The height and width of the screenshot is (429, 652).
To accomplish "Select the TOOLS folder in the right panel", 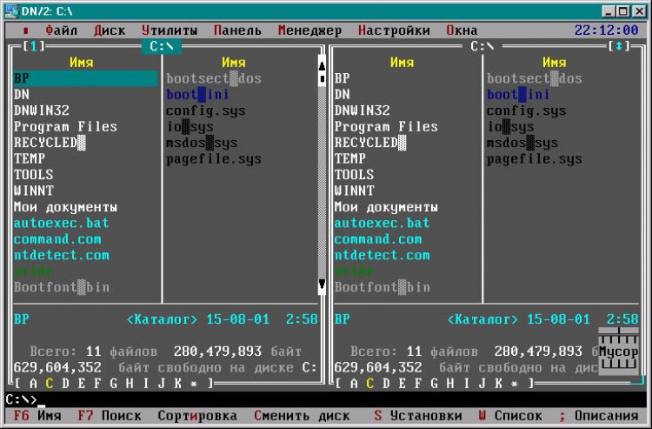I will pos(355,175).
